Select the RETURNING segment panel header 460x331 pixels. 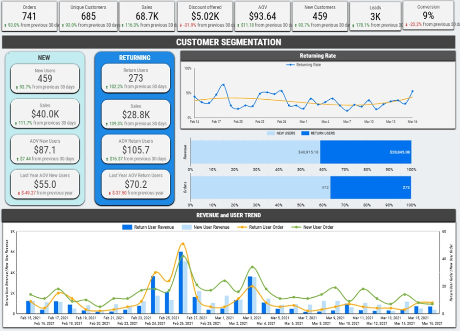click(135, 58)
